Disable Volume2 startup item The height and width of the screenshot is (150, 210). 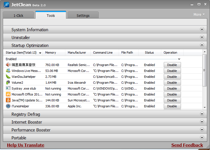click(x=172, y=83)
